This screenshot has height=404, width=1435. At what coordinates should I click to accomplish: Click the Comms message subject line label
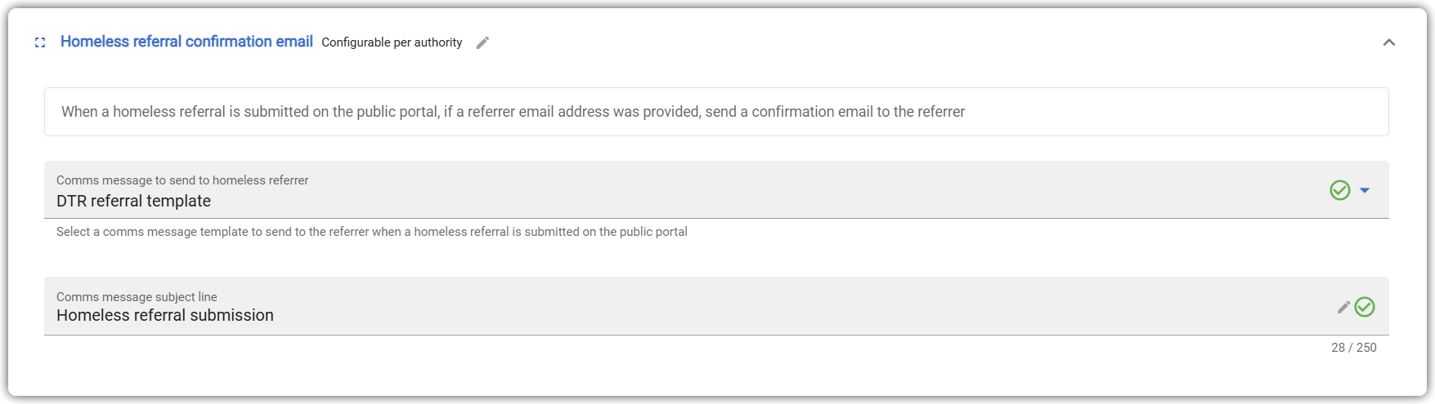point(137,297)
